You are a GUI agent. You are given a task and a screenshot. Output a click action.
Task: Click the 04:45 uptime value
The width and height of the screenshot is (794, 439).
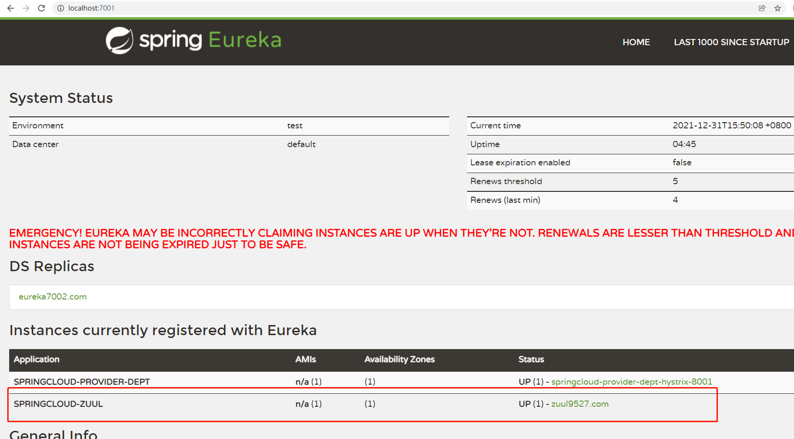tap(684, 144)
